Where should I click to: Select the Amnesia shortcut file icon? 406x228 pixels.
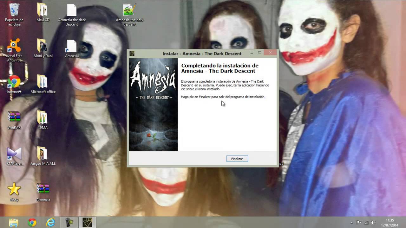tap(72, 48)
